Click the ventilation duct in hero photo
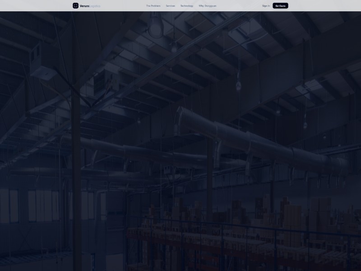Viewport: 361px width, 271px height. 253,140
